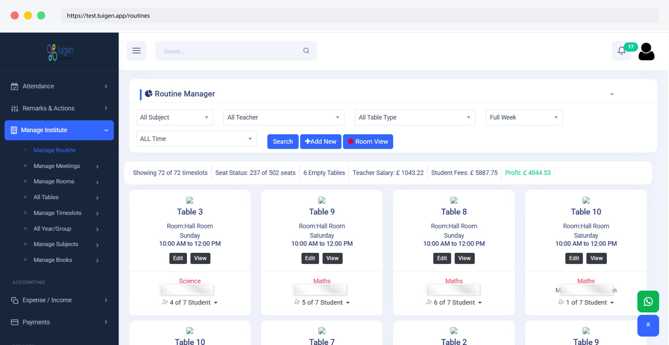
Task: Open the All Teacher dropdown
Action: (x=284, y=117)
